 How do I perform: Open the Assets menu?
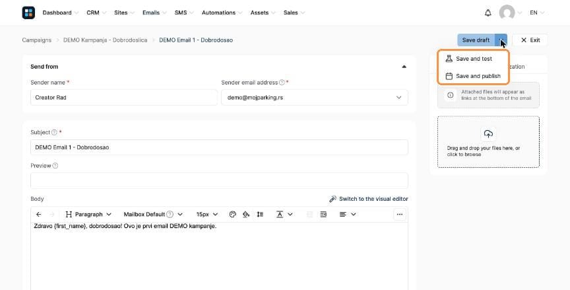point(263,13)
